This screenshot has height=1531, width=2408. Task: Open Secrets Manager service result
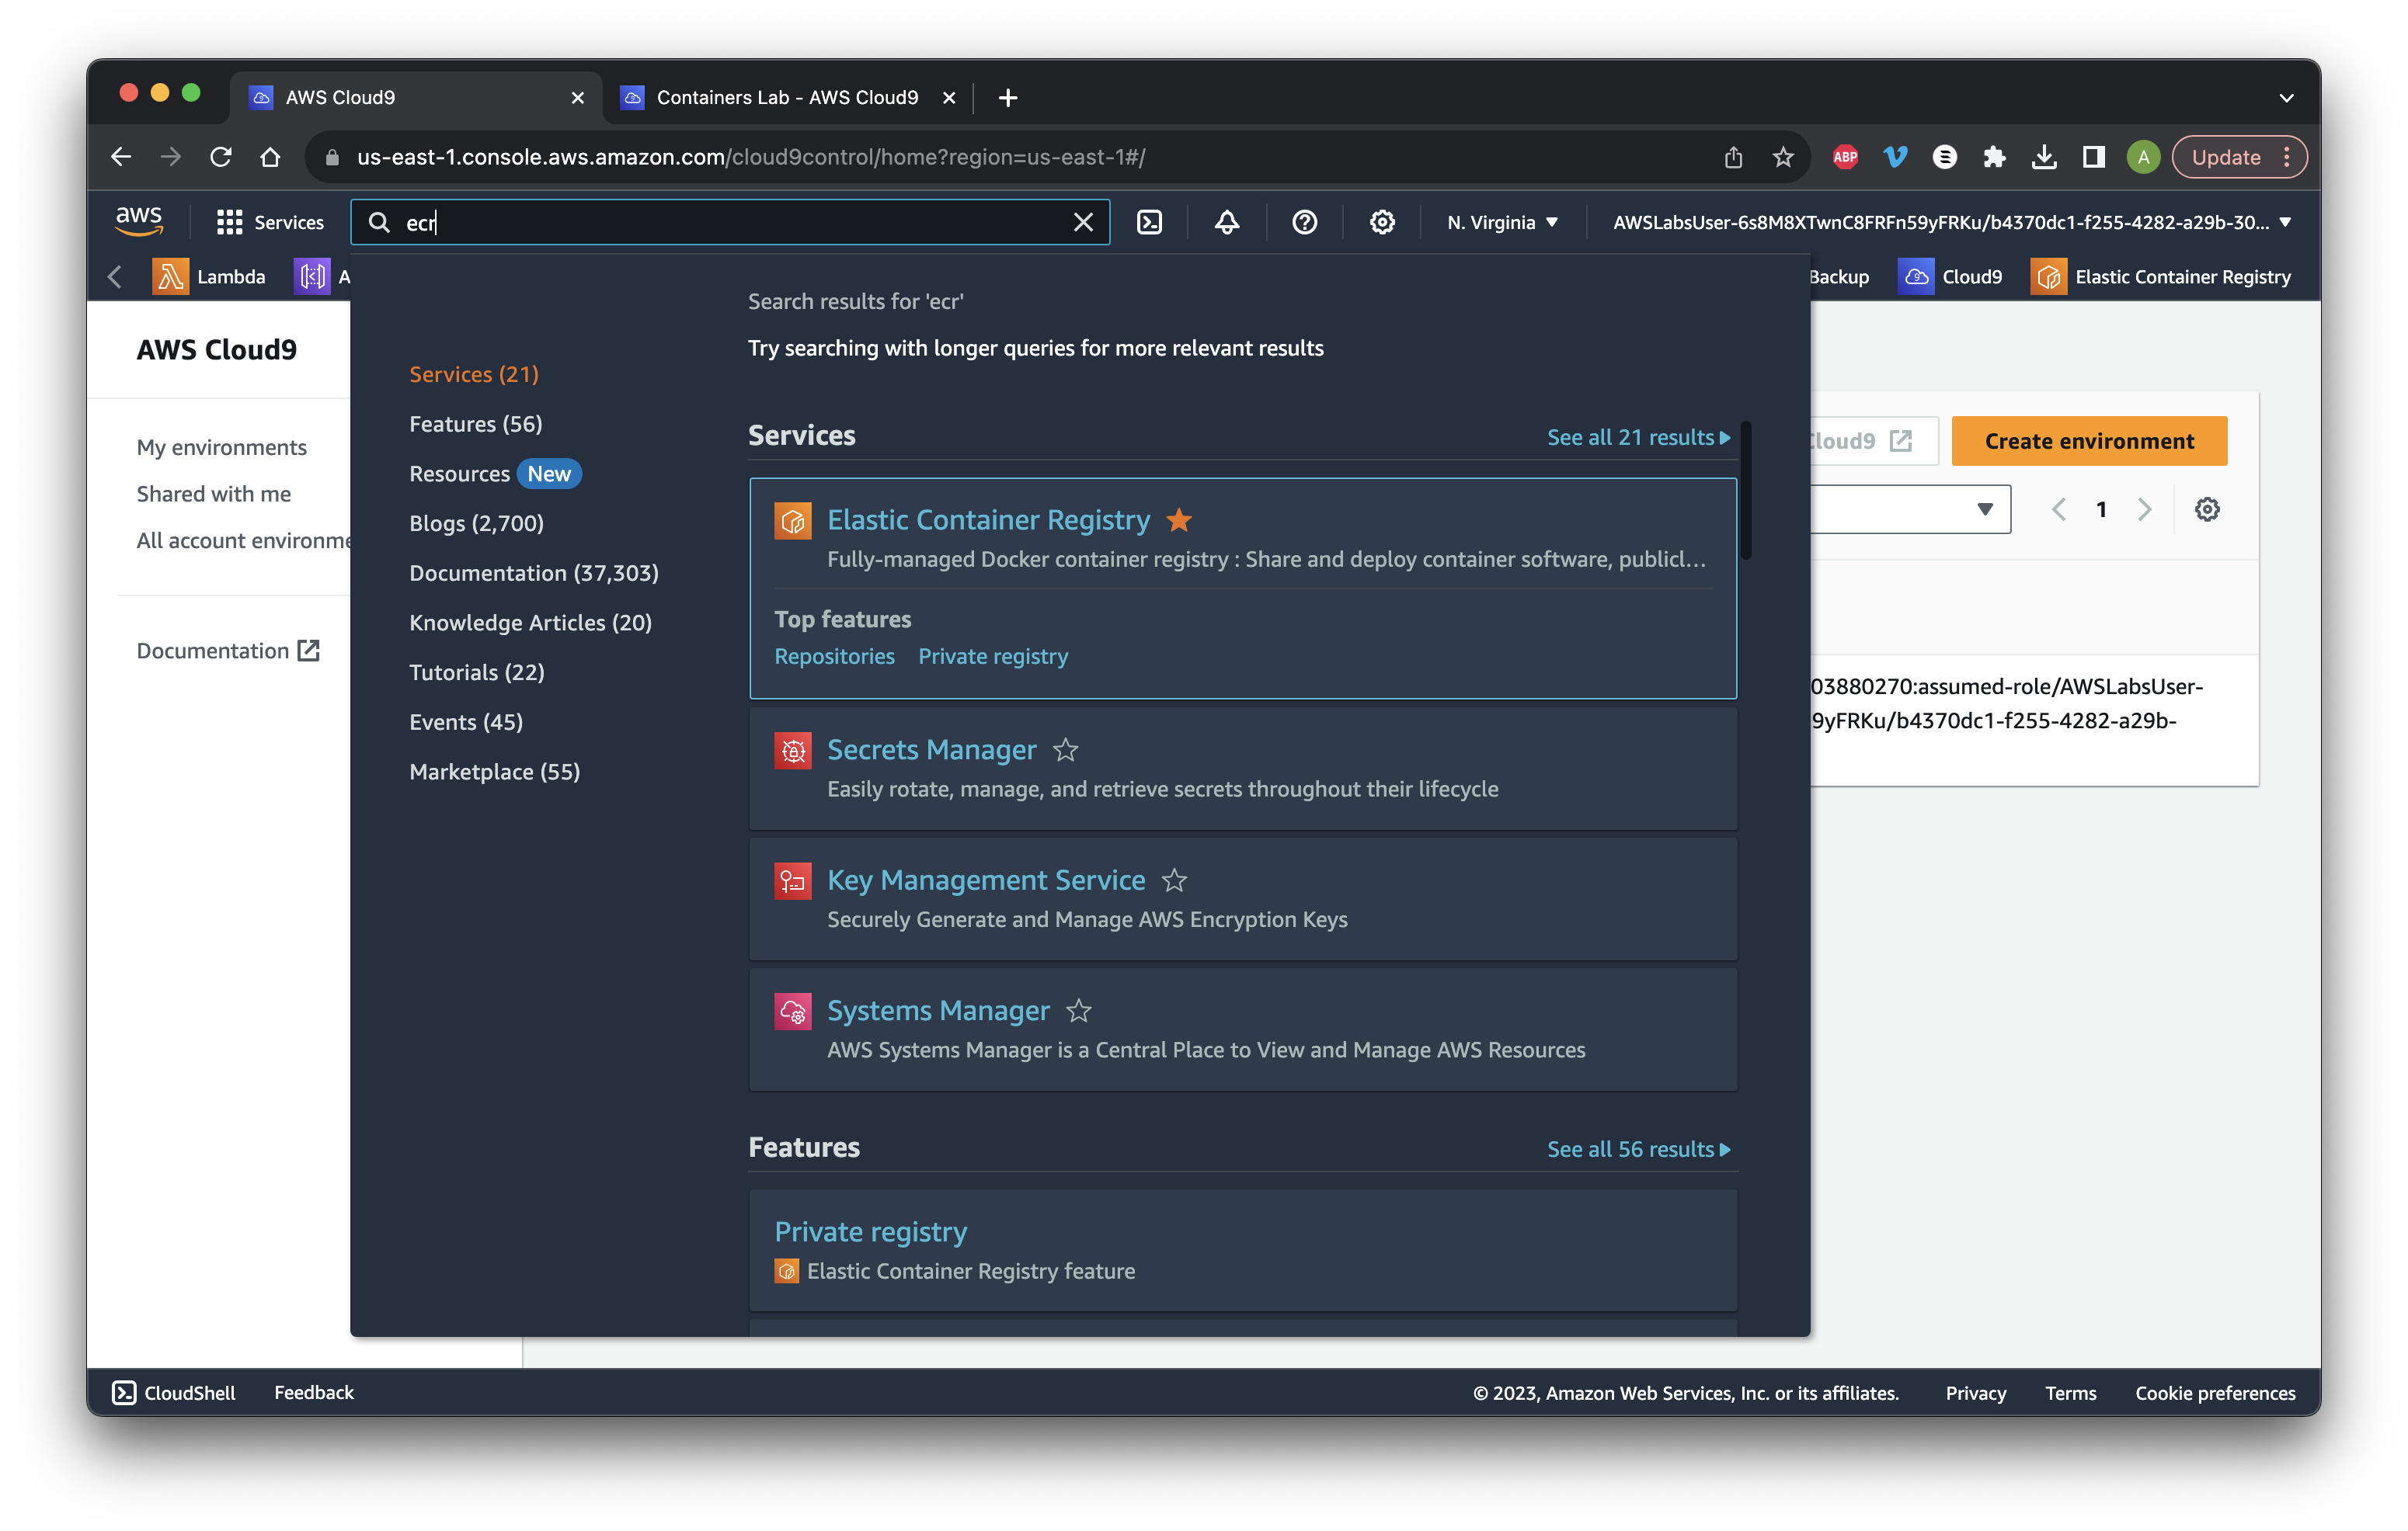[931, 749]
